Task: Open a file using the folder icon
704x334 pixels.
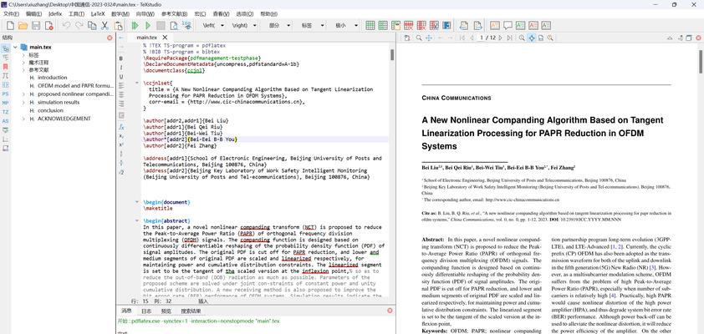Action: 23,26
